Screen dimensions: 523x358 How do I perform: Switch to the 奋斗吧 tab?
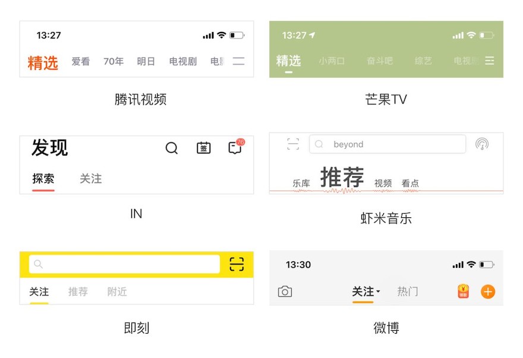[x=380, y=61]
